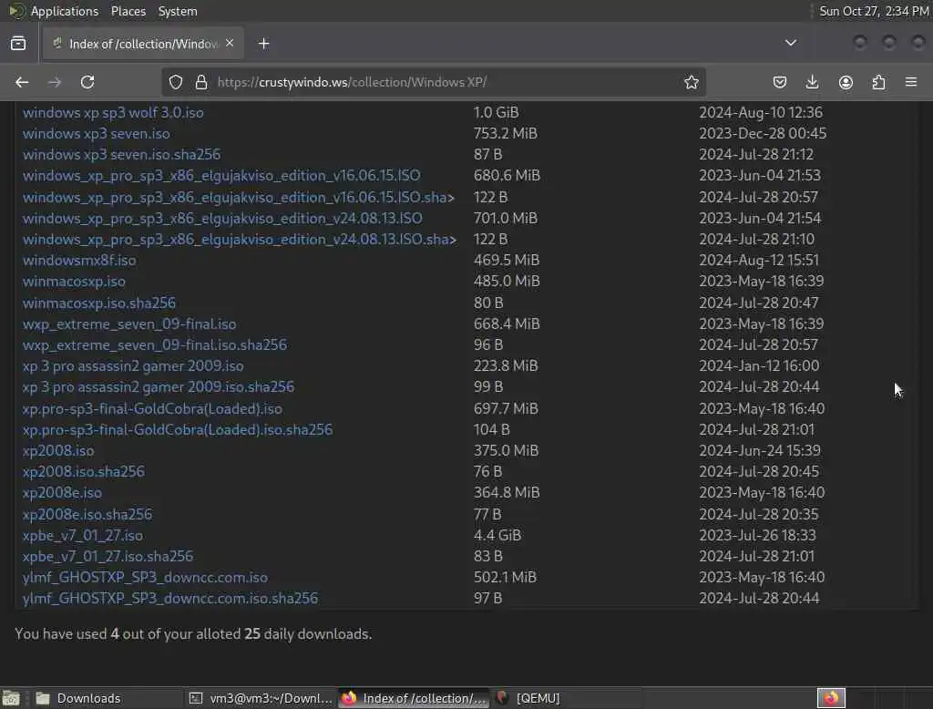Image resolution: width=933 pixels, height=709 pixels.
Task: Click the Firefox taskbar window button
Action: point(415,698)
